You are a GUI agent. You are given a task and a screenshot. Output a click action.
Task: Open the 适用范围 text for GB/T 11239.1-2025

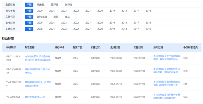click(166, 57)
